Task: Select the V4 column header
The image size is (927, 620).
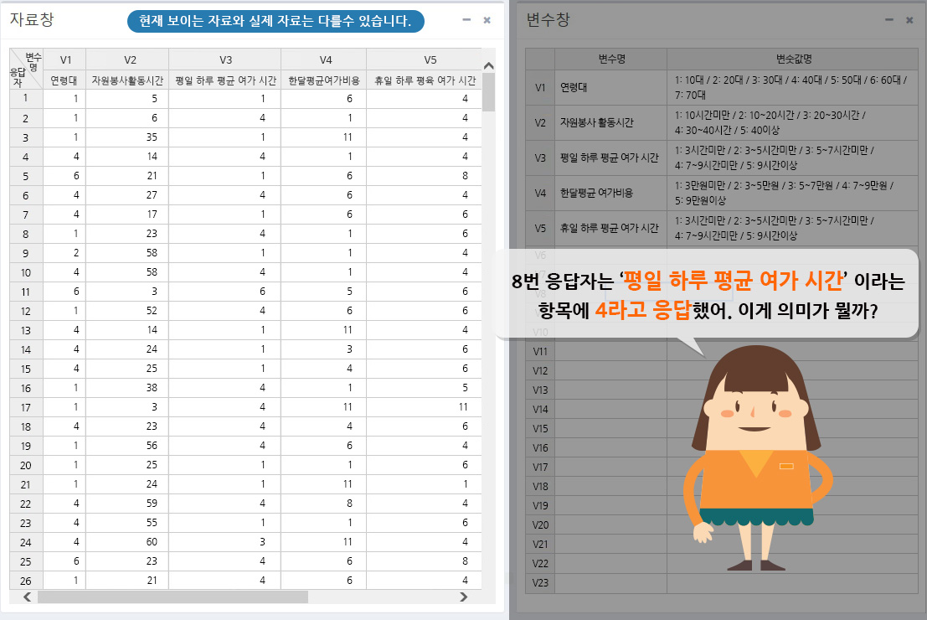Action: point(324,59)
